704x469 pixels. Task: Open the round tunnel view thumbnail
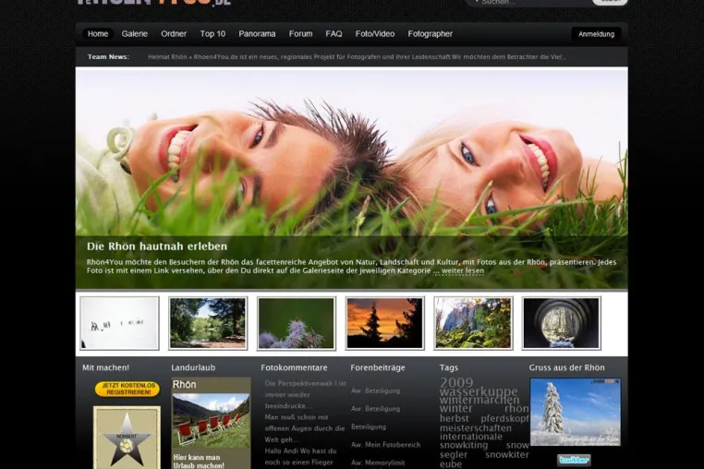pos(561,323)
